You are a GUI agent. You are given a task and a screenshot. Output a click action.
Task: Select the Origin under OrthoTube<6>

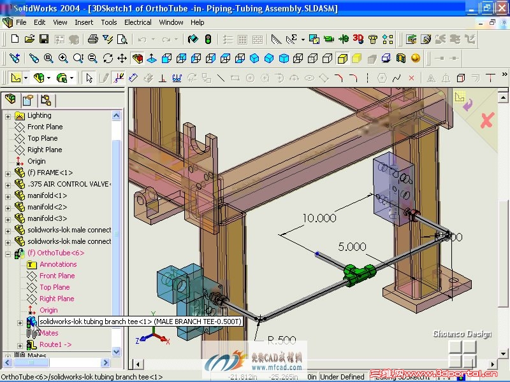(49, 310)
